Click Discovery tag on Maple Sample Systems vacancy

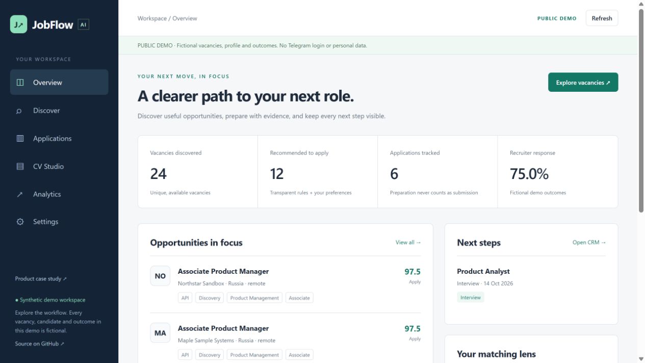(210, 355)
